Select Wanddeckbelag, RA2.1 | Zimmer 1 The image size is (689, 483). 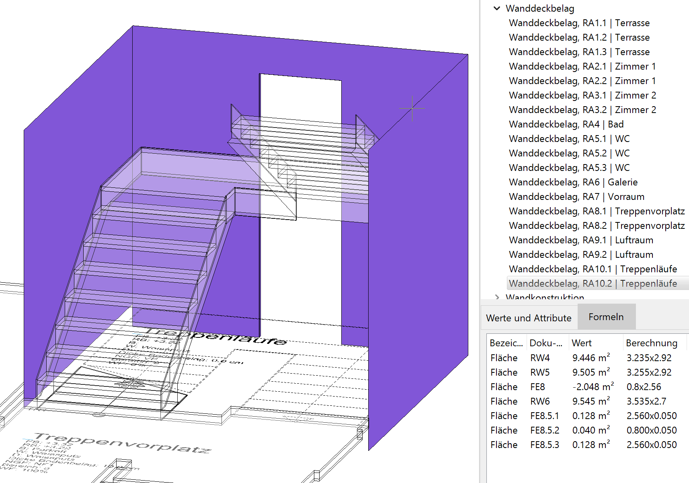coord(582,66)
